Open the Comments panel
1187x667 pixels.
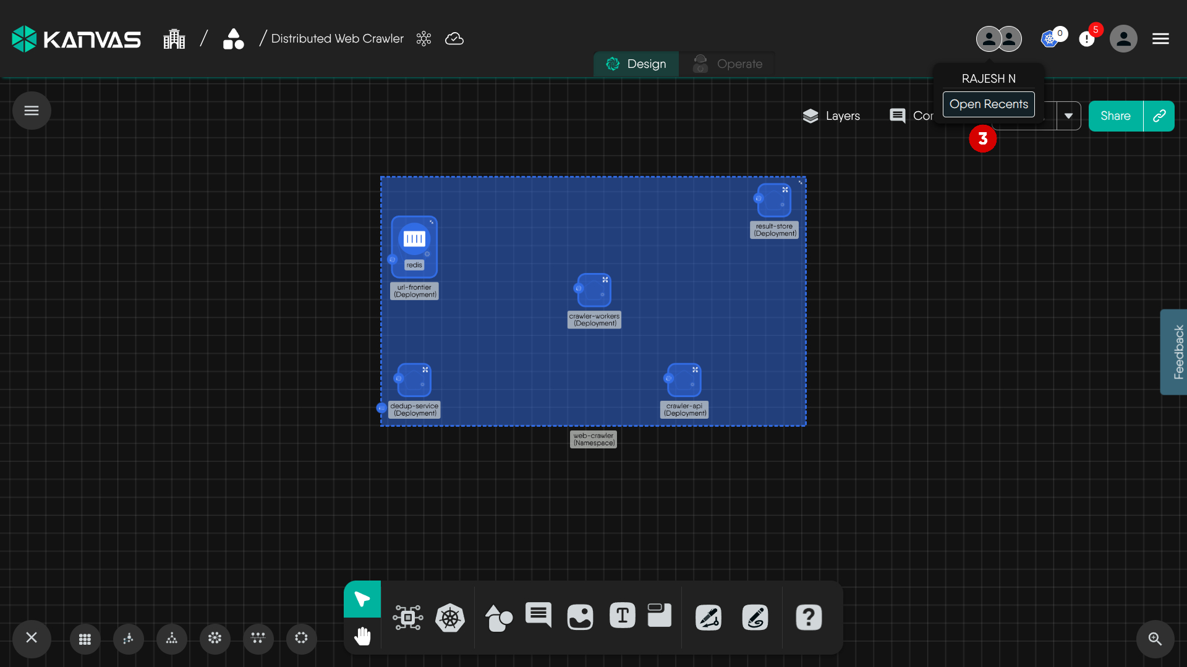[x=911, y=115]
